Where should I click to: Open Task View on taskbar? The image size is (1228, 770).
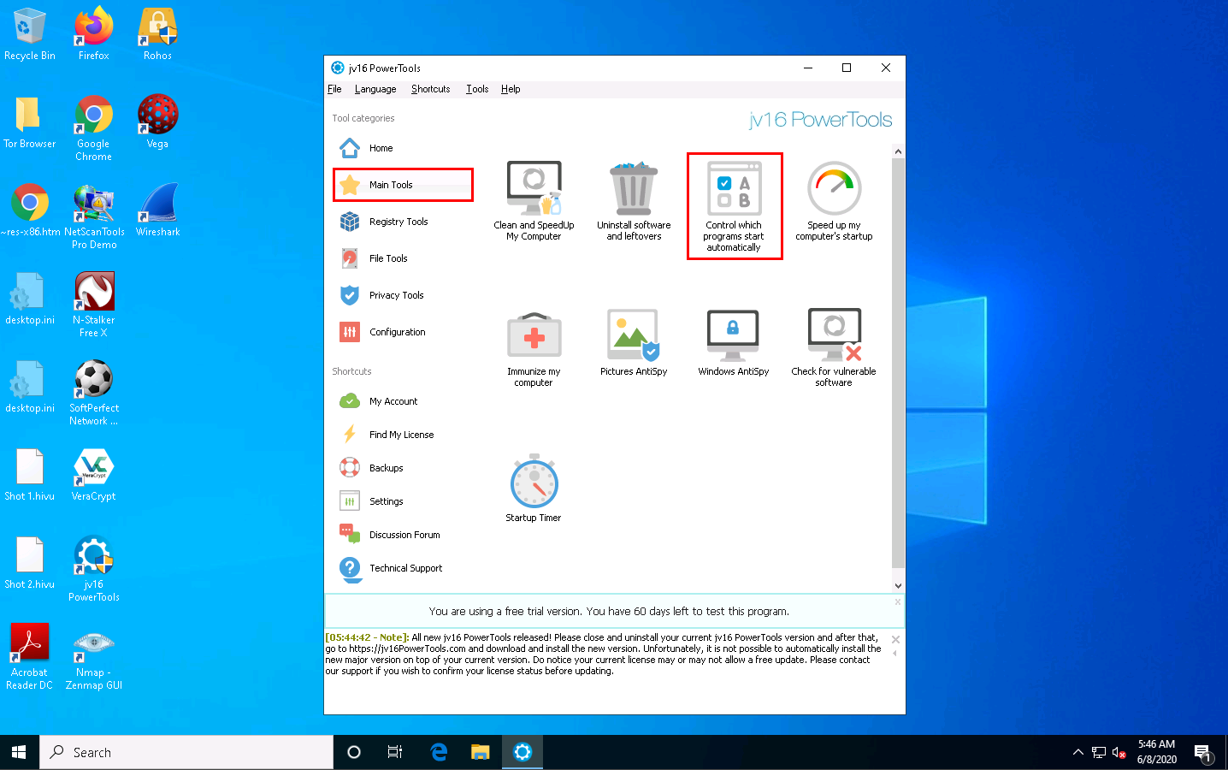pyautogui.click(x=395, y=752)
